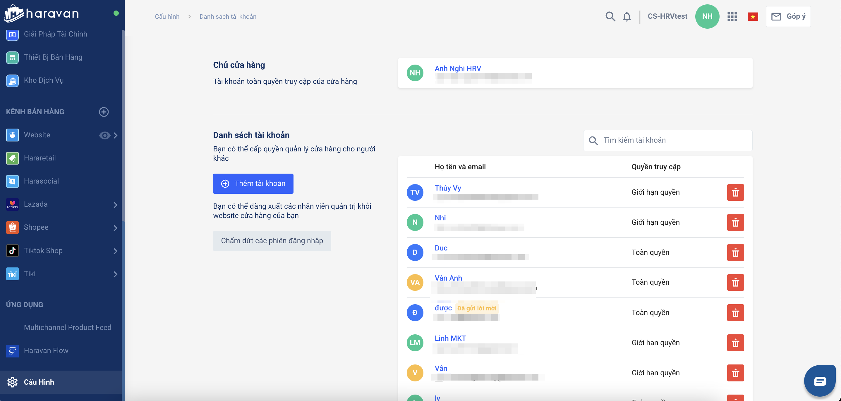Click the Thiết Bị Bán Hàng icon
Screen dimensions: 841x401
point(12,57)
